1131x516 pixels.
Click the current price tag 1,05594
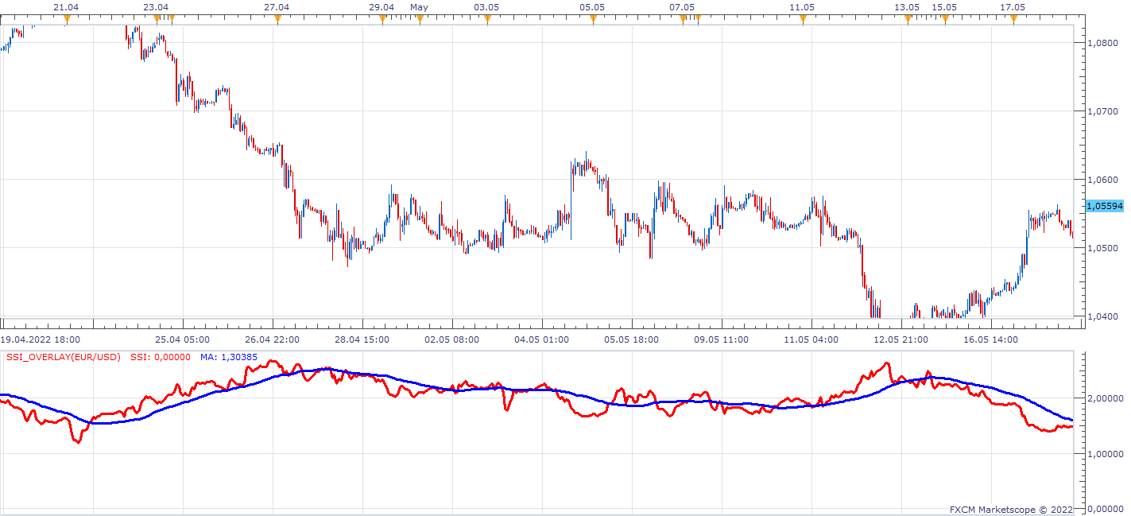[x=1104, y=206]
